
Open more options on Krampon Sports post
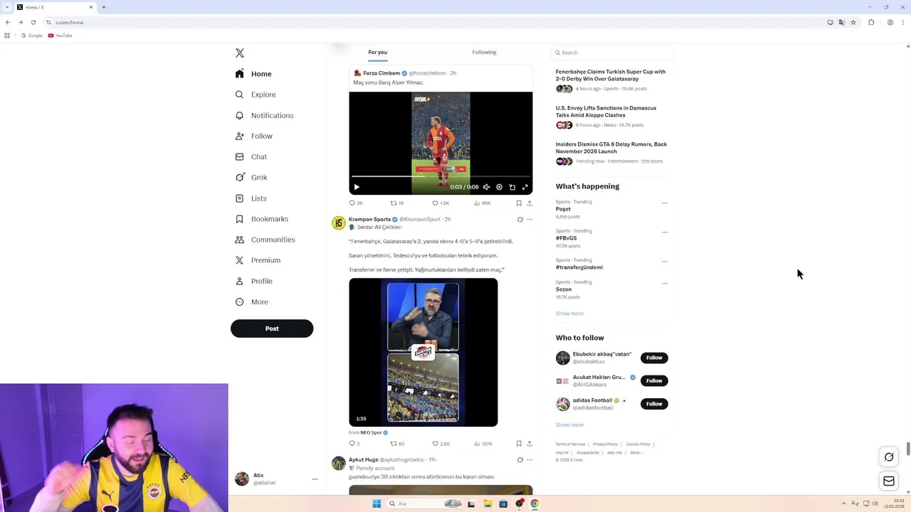click(530, 220)
